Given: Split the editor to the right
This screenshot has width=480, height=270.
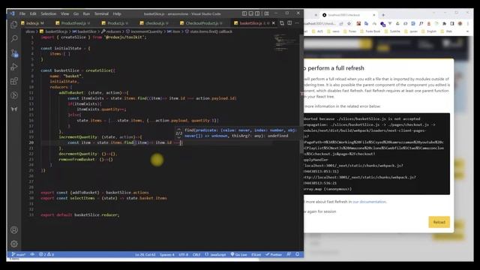Looking at the screenshot, I should [289, 23].
